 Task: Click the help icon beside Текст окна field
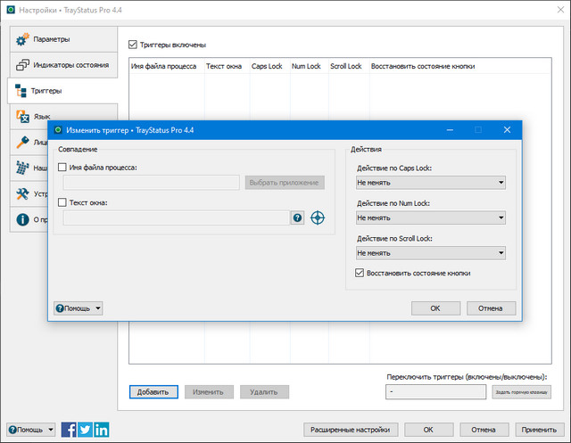(x=298, y=217)
